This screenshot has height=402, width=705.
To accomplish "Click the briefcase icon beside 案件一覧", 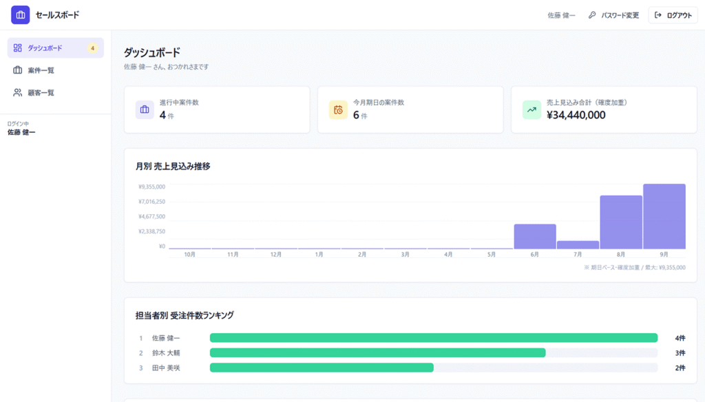I will click(x=17, y=70).
